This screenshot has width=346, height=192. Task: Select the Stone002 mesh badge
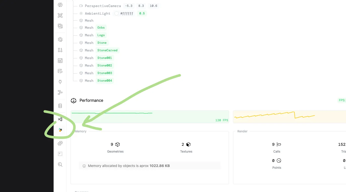(x=105, y=65)
